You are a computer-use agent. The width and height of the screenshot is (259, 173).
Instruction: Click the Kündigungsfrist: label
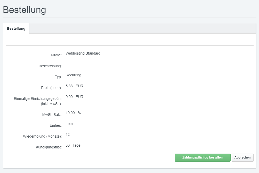49,147
